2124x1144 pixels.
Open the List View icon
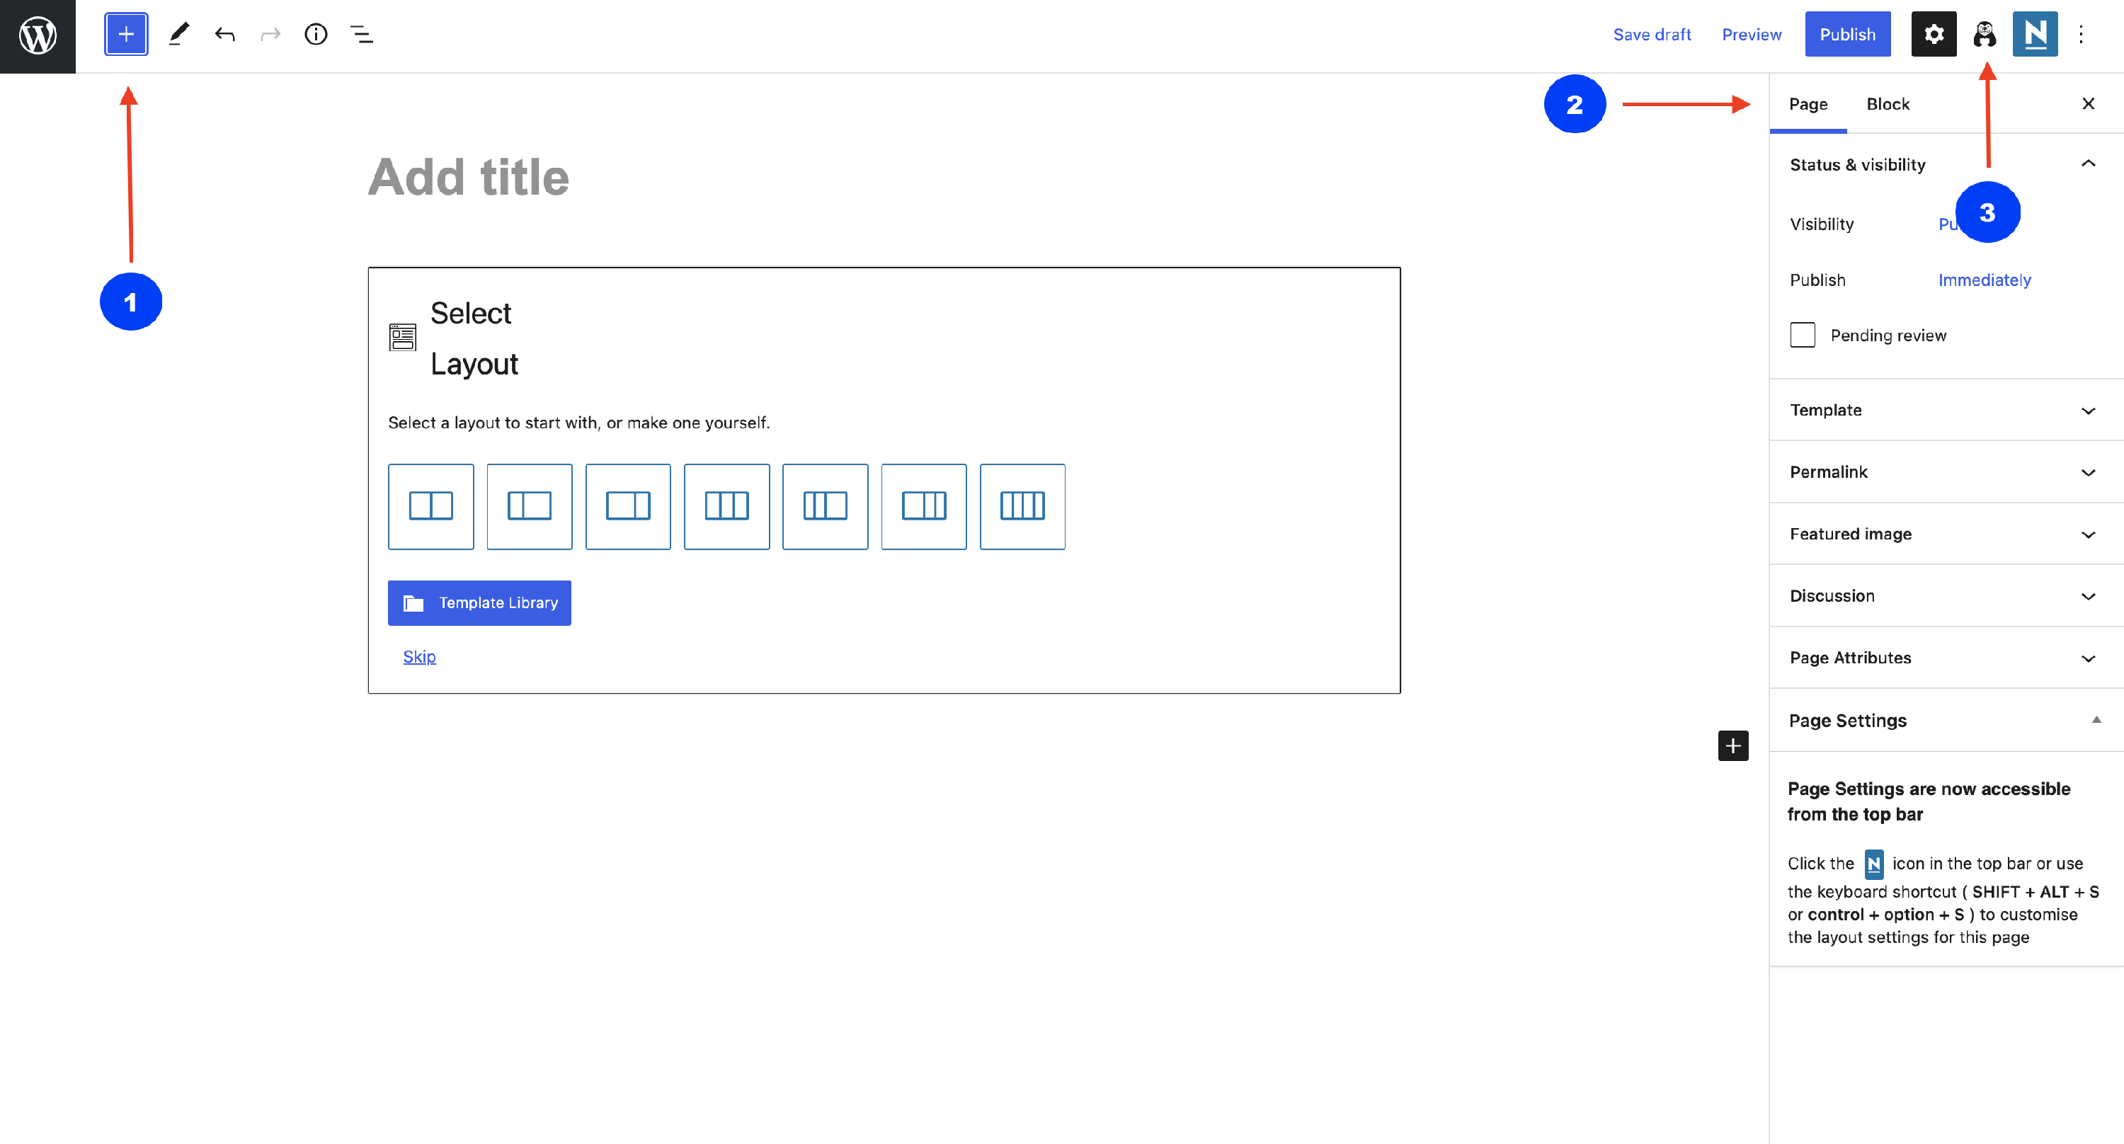click(362, 35)
